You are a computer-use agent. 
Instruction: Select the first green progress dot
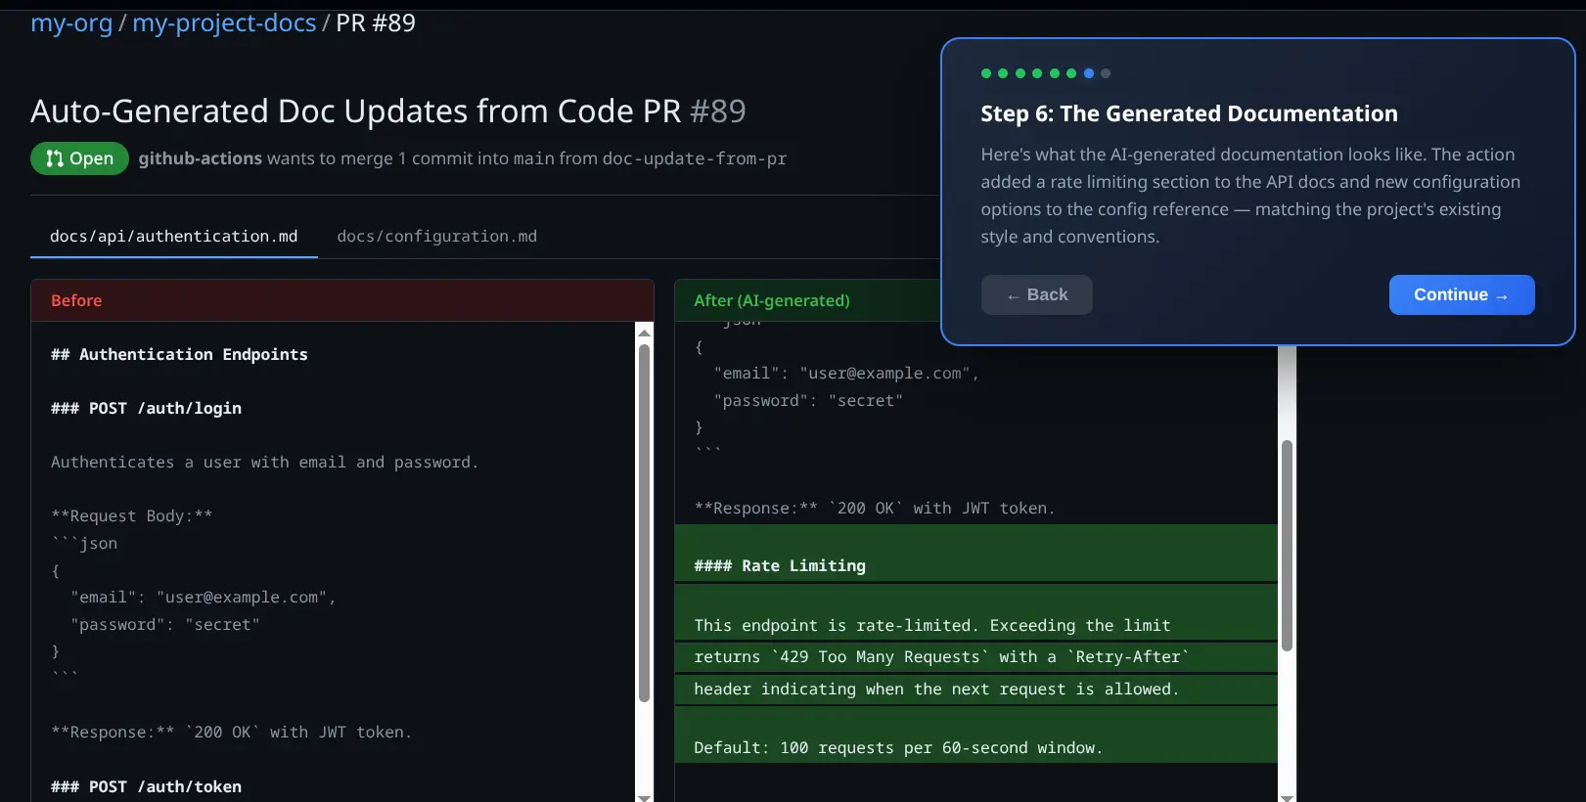pyautogui.click(x=986, y=73)
